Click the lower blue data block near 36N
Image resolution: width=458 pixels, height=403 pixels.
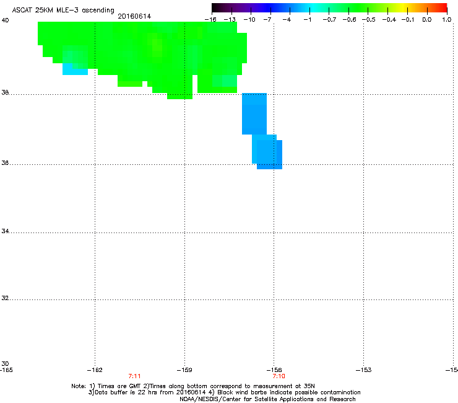(x=267, y=152)
